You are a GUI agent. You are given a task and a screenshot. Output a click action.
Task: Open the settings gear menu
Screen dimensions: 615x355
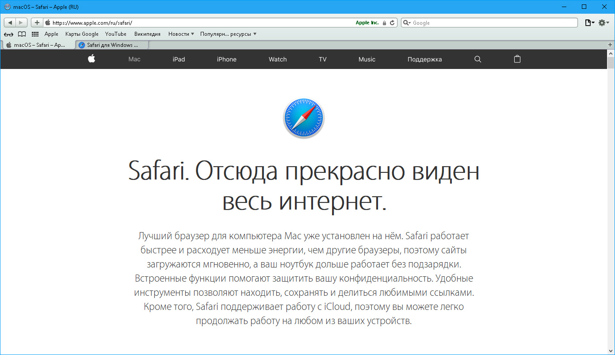[604, 23]
